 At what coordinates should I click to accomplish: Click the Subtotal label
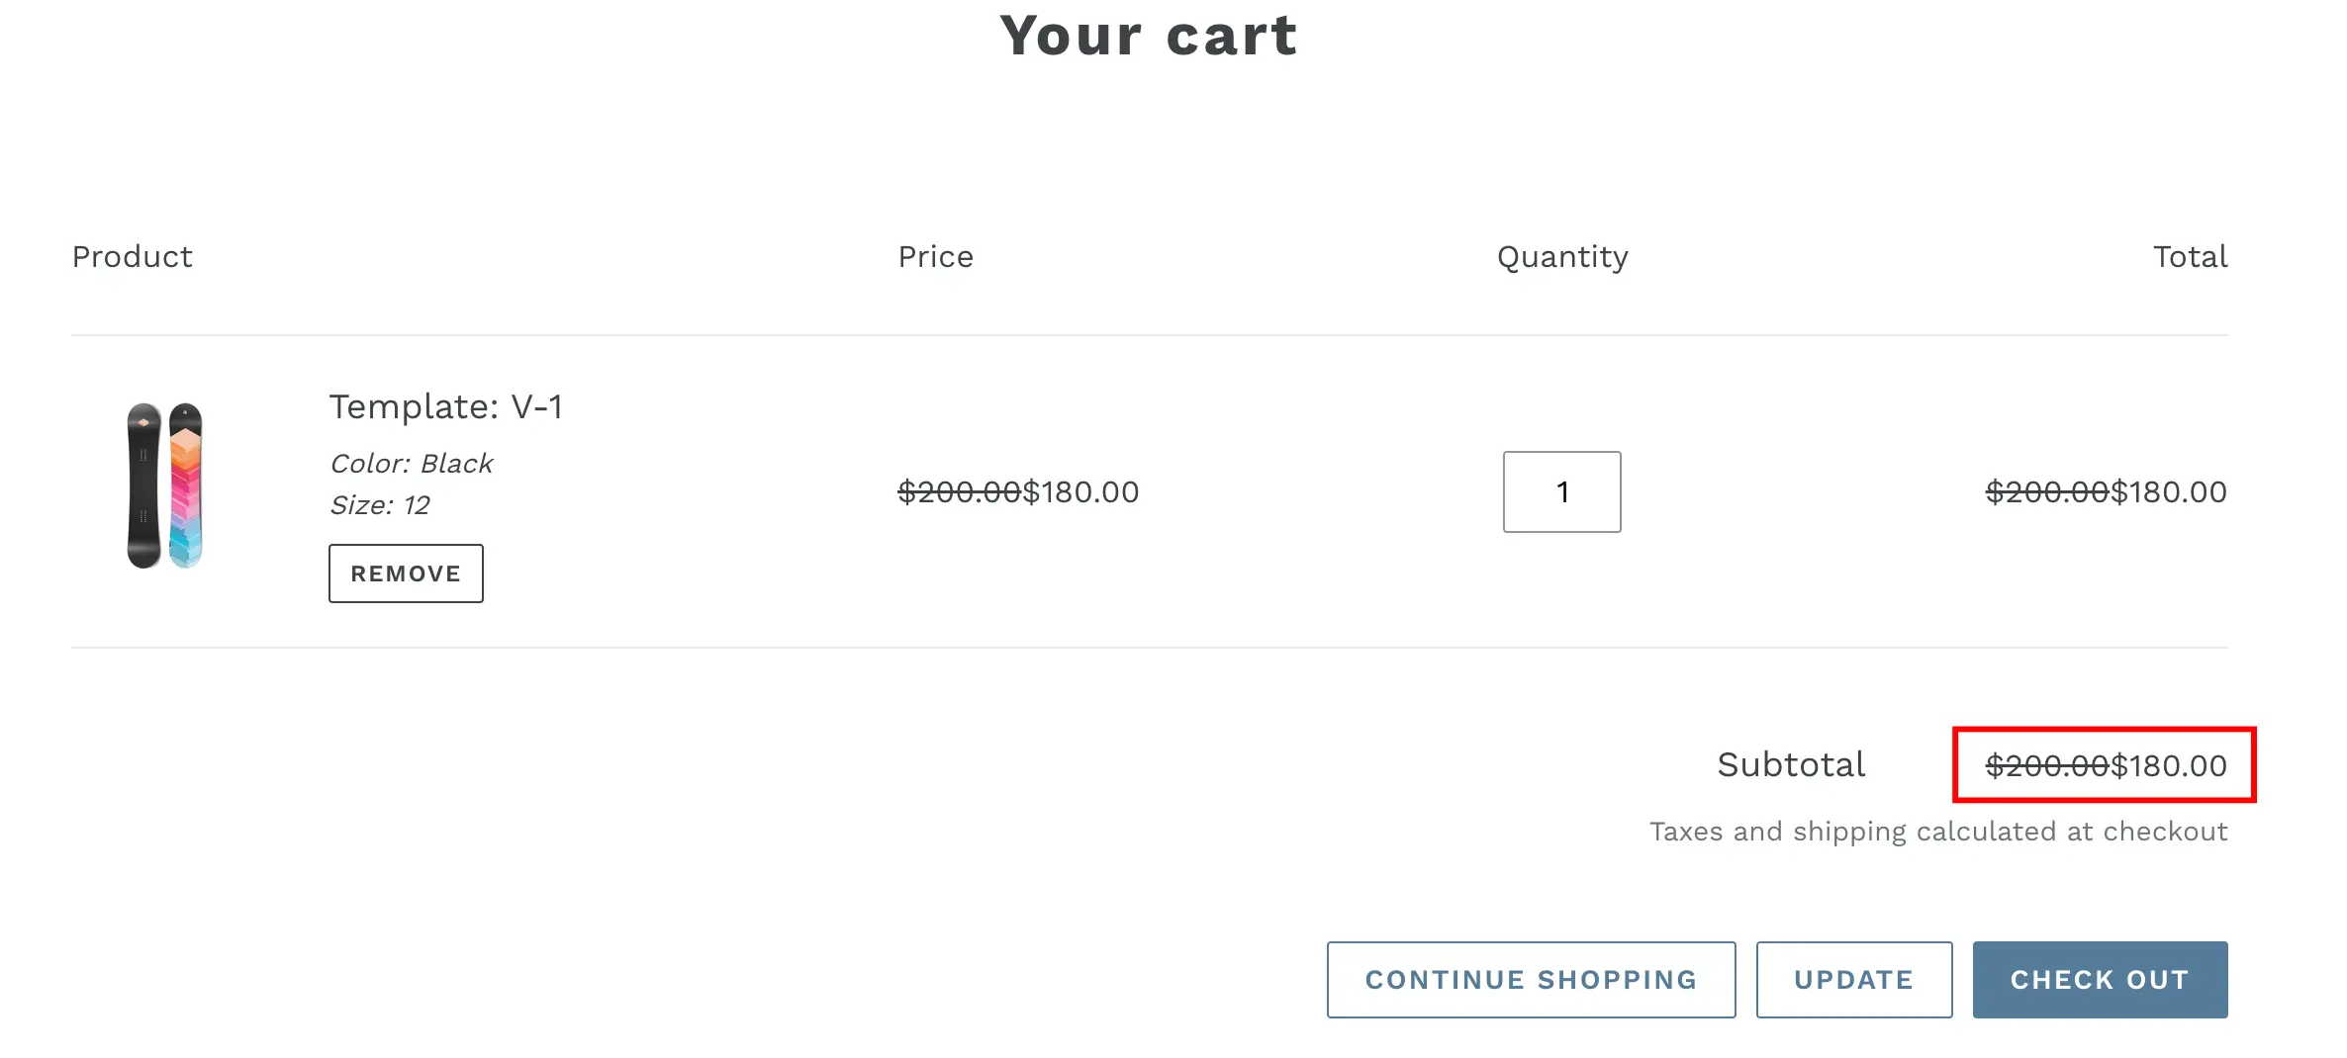coord(1791,765)
